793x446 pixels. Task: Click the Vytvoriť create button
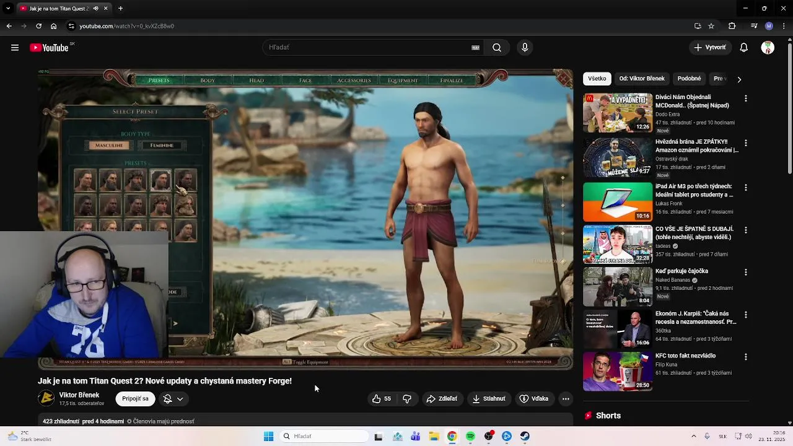point(710,48)
